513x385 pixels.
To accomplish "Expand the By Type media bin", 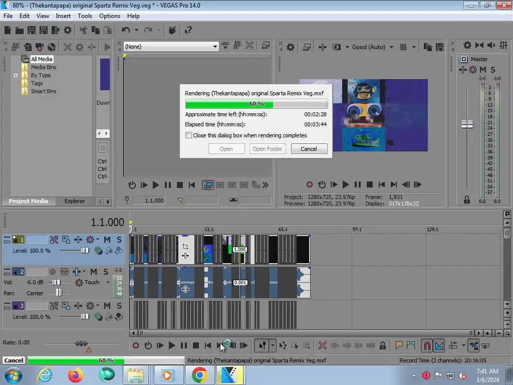I will click(16, 75).
